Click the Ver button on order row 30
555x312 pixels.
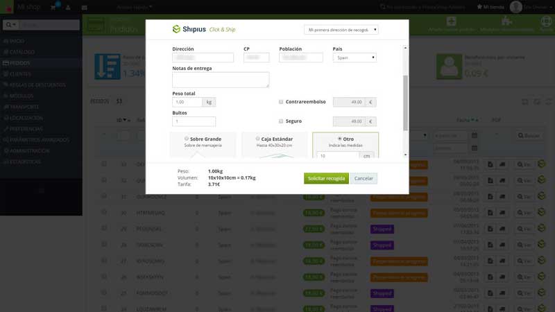tap(524, 213)
